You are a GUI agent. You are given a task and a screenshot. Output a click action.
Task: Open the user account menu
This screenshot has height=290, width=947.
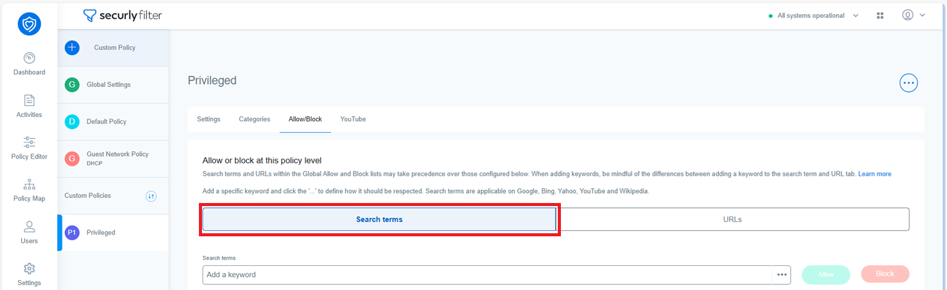coord(914,15)
